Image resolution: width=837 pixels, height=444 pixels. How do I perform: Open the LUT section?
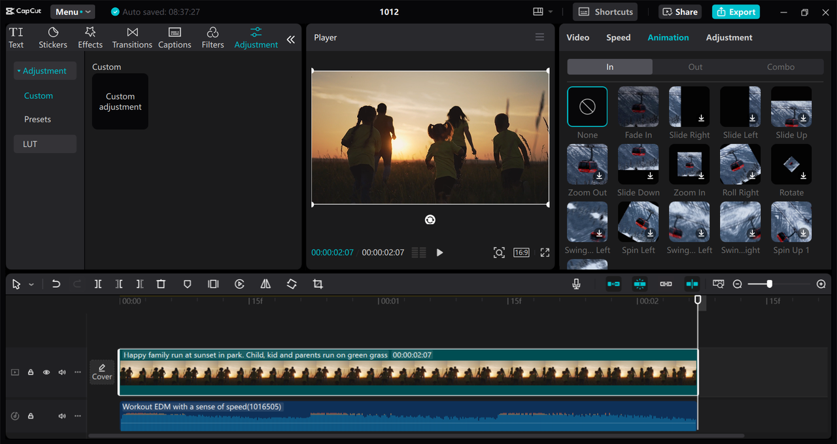tap(45, 144)
